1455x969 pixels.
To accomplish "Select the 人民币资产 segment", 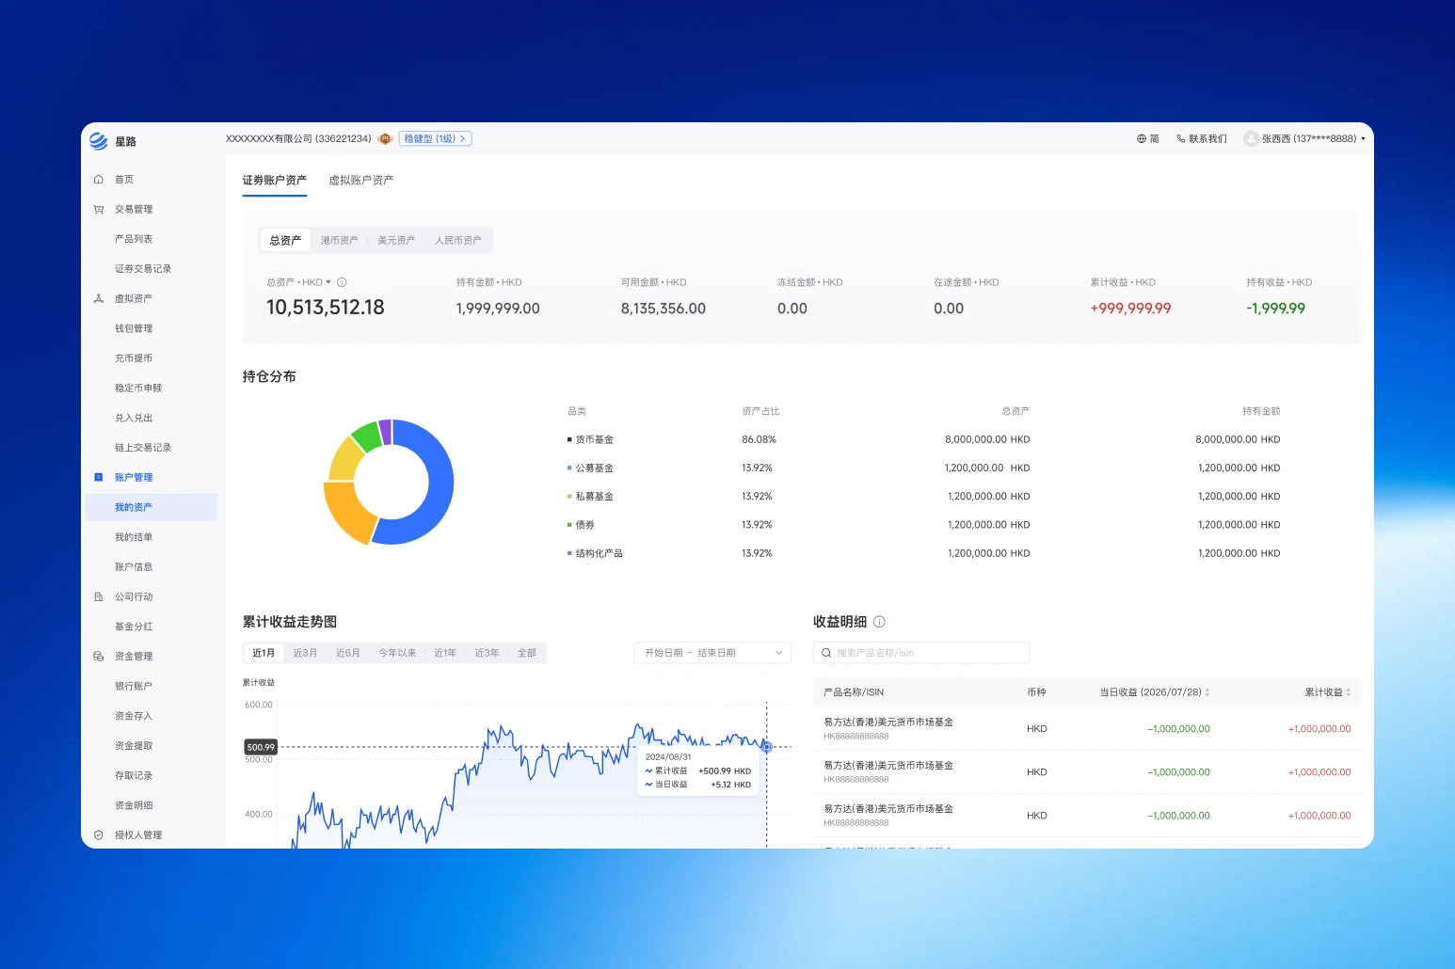I will [x=458, y=240].
